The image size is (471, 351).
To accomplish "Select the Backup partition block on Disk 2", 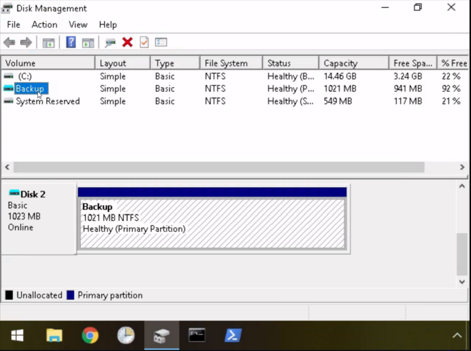I will pos(212,223).
